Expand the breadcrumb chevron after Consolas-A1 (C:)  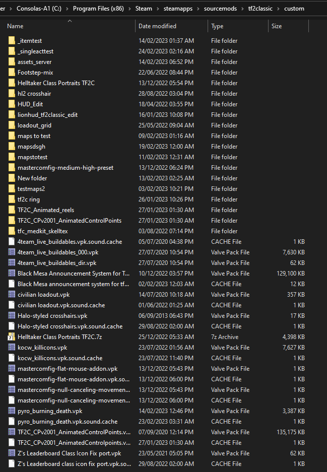click(x=67, y=9)
